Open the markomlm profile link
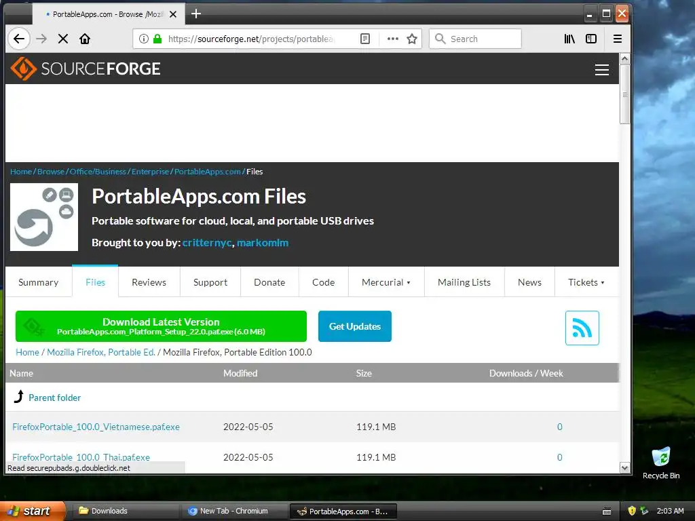Viewport: 695px width, 521px height. (263, 243)
